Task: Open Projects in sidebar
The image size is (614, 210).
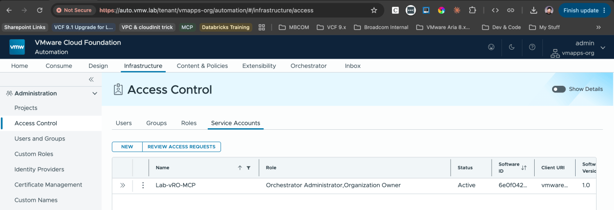Action: [26, 108]
